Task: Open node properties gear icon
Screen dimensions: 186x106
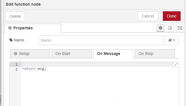Action: pyautogui.click(x=161, y=28)
